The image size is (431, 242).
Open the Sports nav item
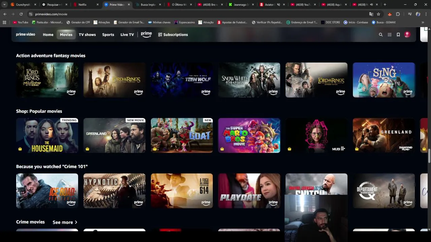click(108, 35)
